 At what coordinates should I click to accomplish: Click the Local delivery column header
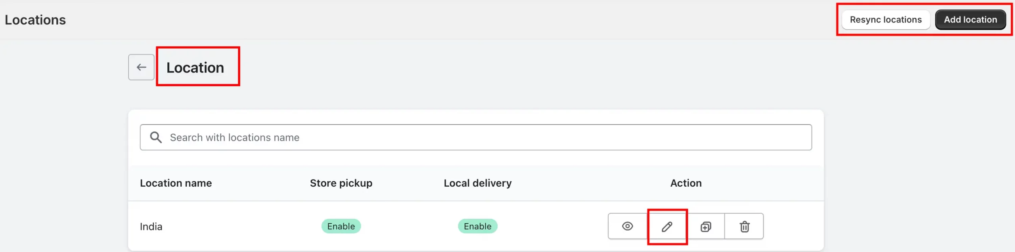477,183
